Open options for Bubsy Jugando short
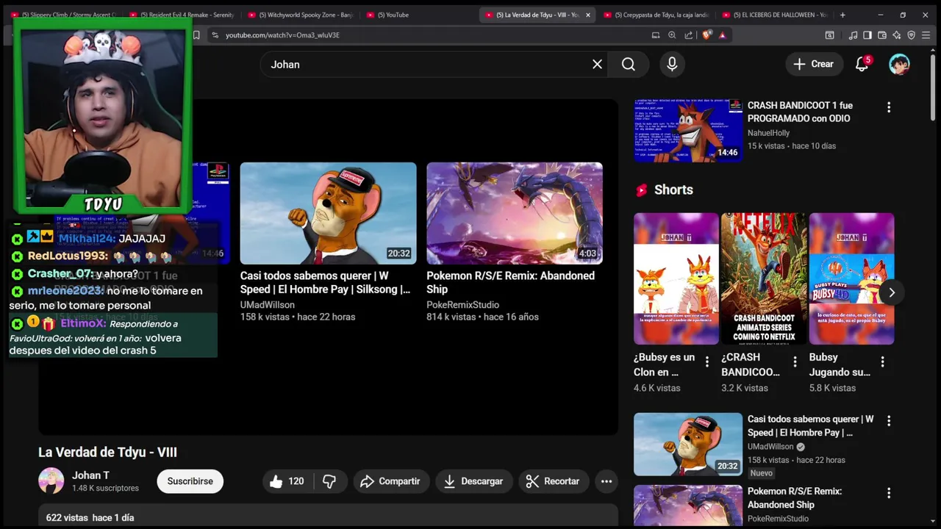Viewport: 941px width, 529px height. click(x=882, y=361)
